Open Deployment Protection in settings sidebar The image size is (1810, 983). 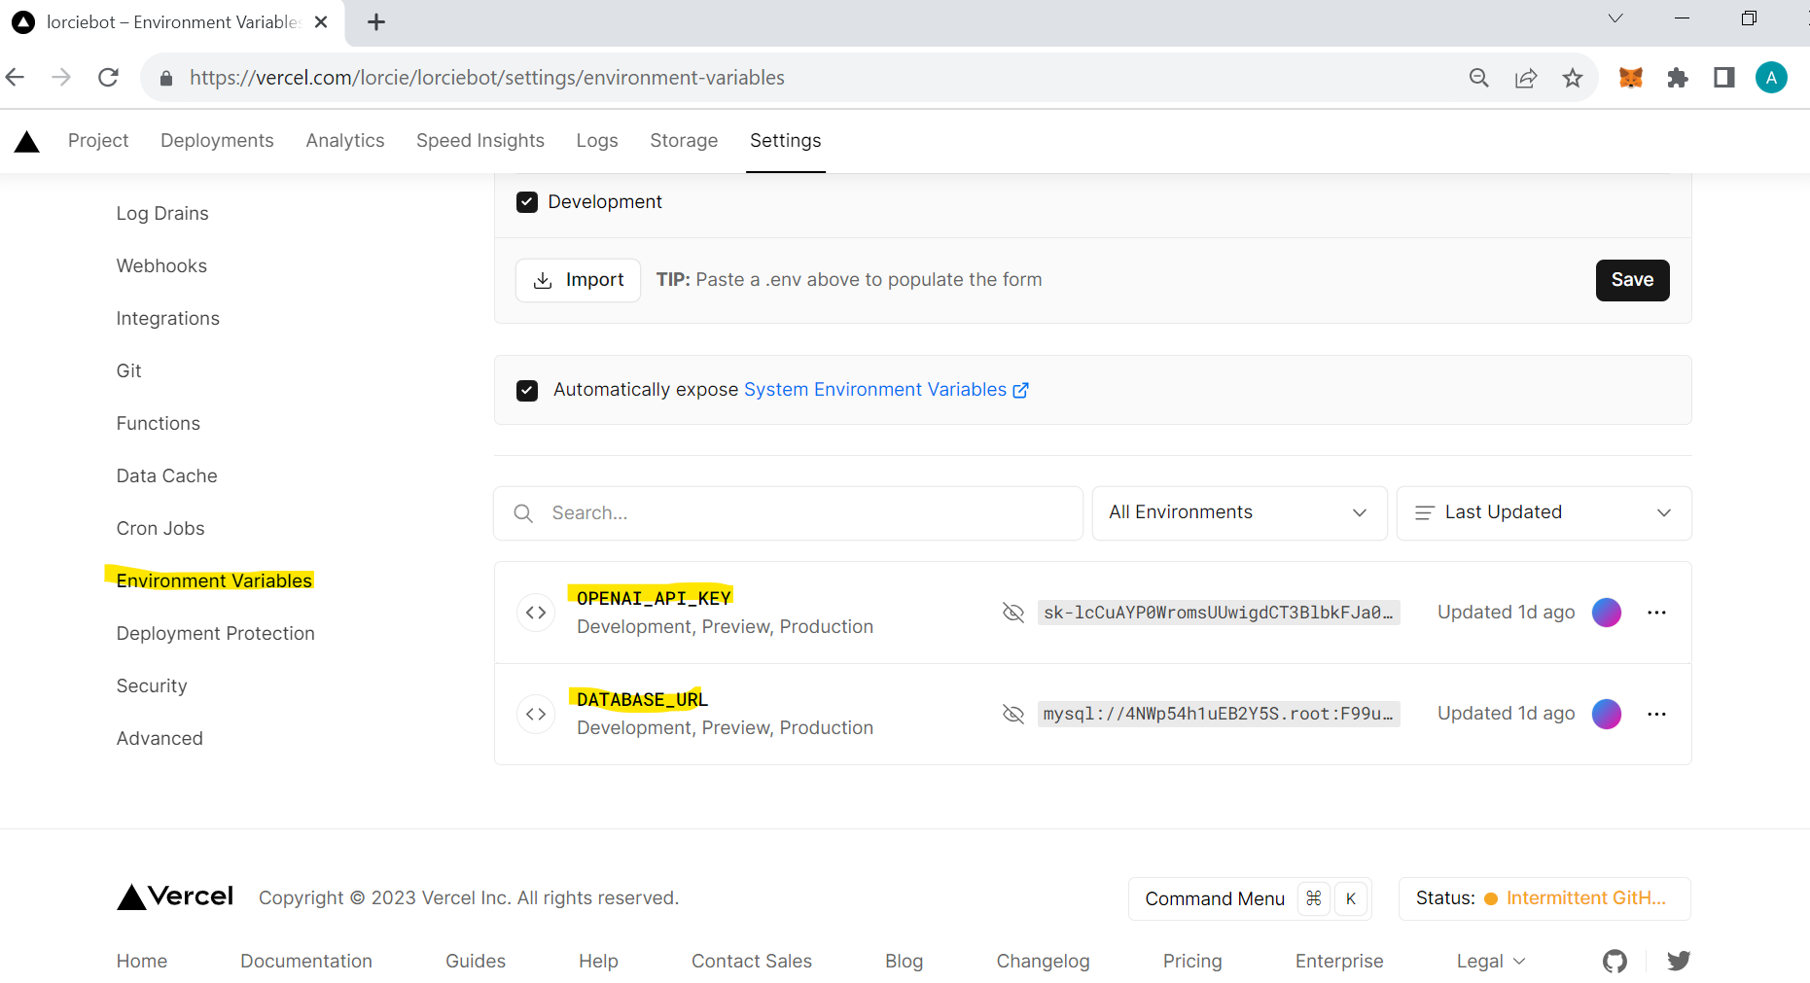coord(215,634)
